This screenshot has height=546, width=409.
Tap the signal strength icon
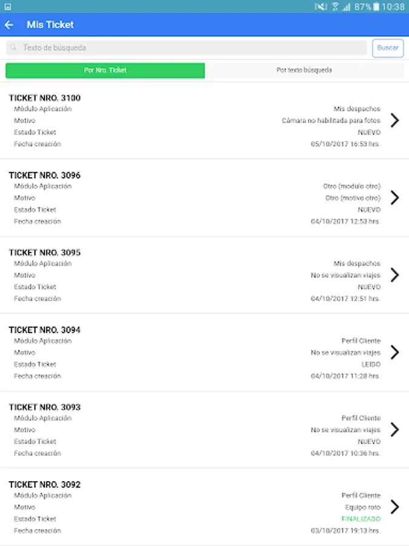tap(346, 7)
